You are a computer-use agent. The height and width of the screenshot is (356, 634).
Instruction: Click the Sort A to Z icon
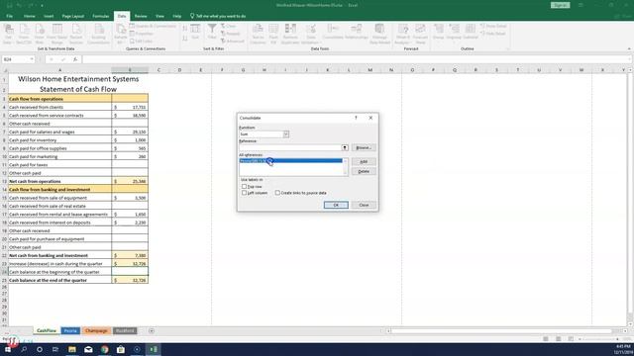tap(185, 28)
